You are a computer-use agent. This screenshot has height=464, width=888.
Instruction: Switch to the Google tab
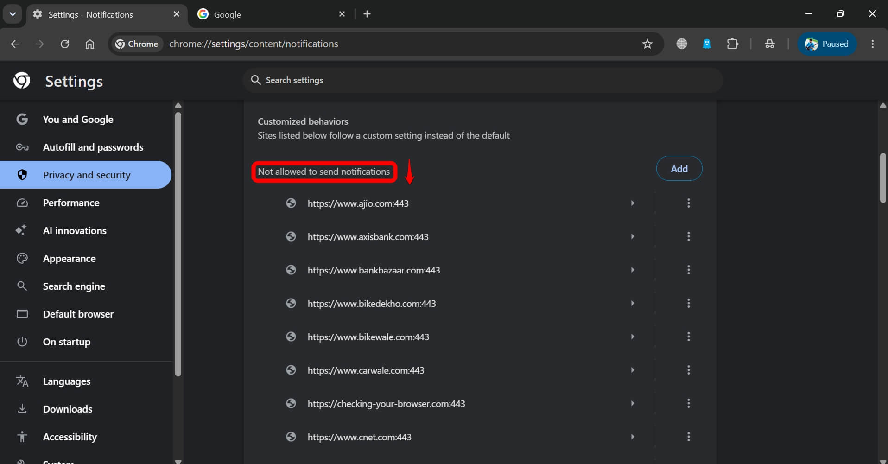271,14
